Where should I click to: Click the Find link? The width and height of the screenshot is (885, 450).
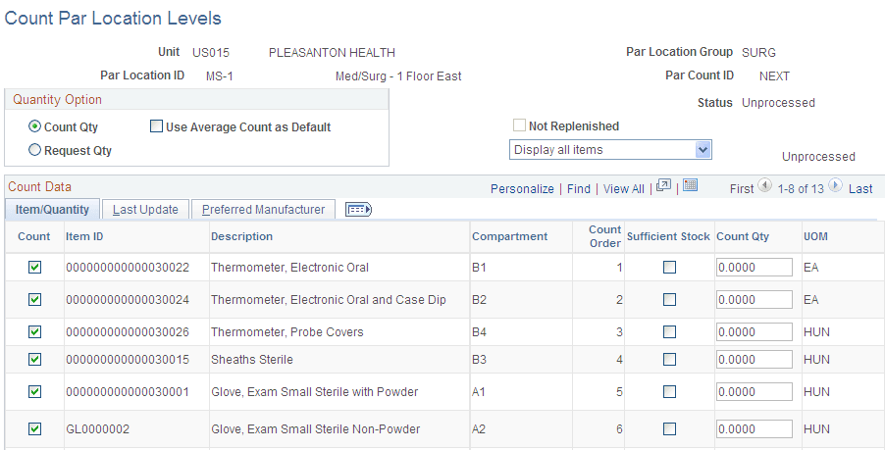[x=579, y=189]
